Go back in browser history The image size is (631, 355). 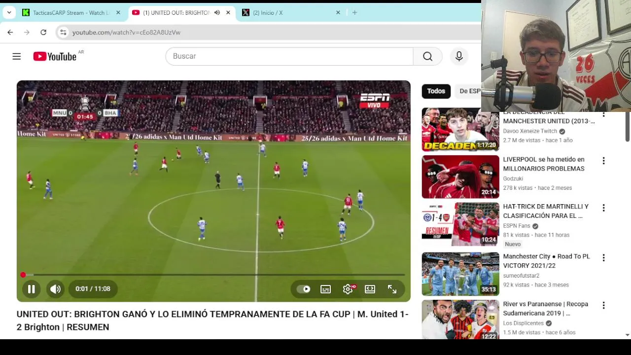tap(10, 32)
